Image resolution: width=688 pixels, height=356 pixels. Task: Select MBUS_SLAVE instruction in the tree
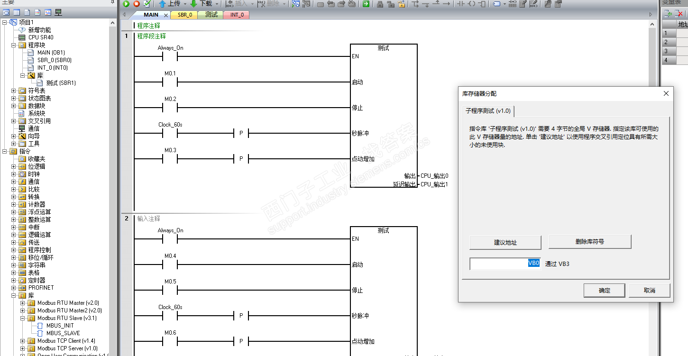[64, 333]
